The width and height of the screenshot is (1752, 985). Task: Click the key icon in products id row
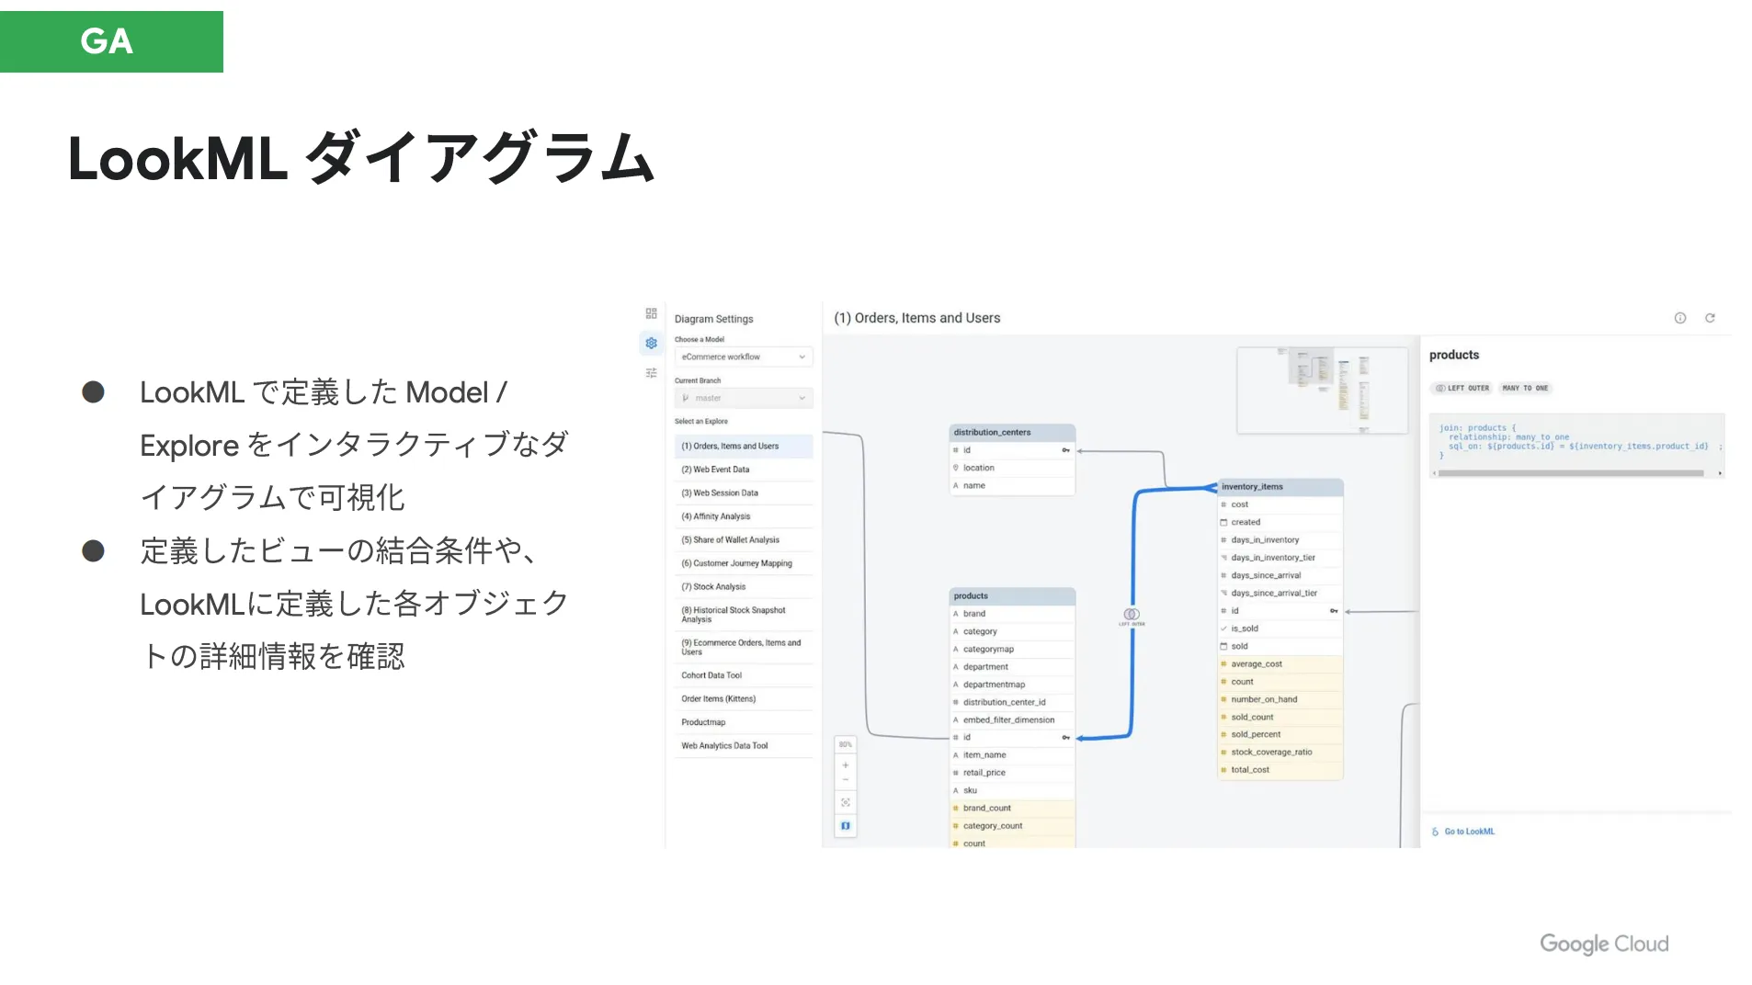(x=1065, y=737)
